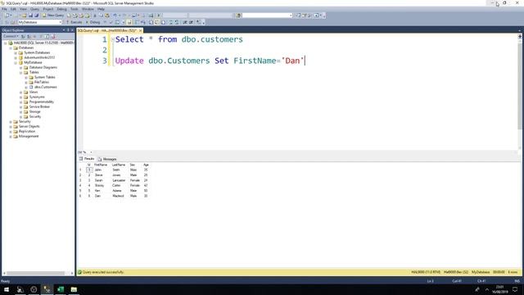Screen dimensions: 524x295
Task: Click the New Query toolbar button
Action: coord(52,16)
